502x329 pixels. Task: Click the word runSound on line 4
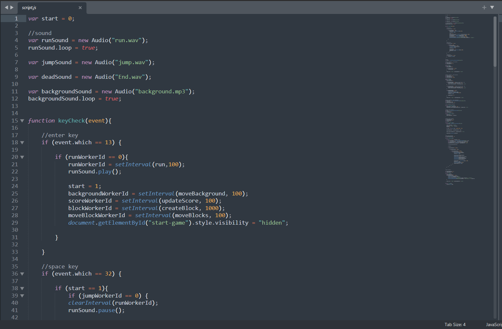coord(55,40)
